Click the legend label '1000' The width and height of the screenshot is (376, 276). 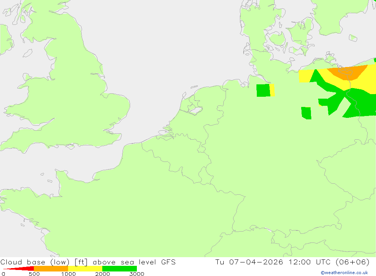(68, 274)
